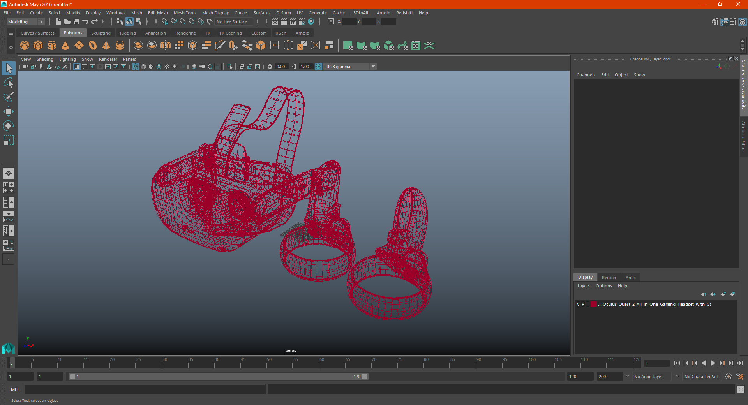Screen dimensions: 748x405
Task: Open the Mesh Tools menu
Action: click(185, 13)
